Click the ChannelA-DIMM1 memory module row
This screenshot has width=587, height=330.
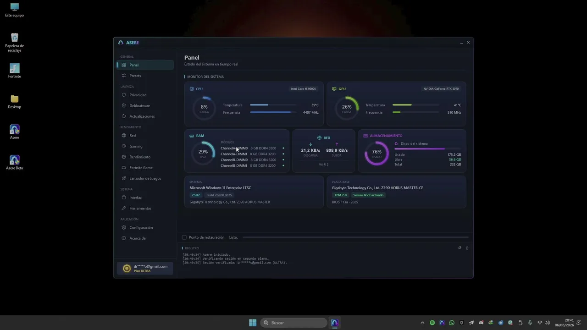[x=252, y=154]
